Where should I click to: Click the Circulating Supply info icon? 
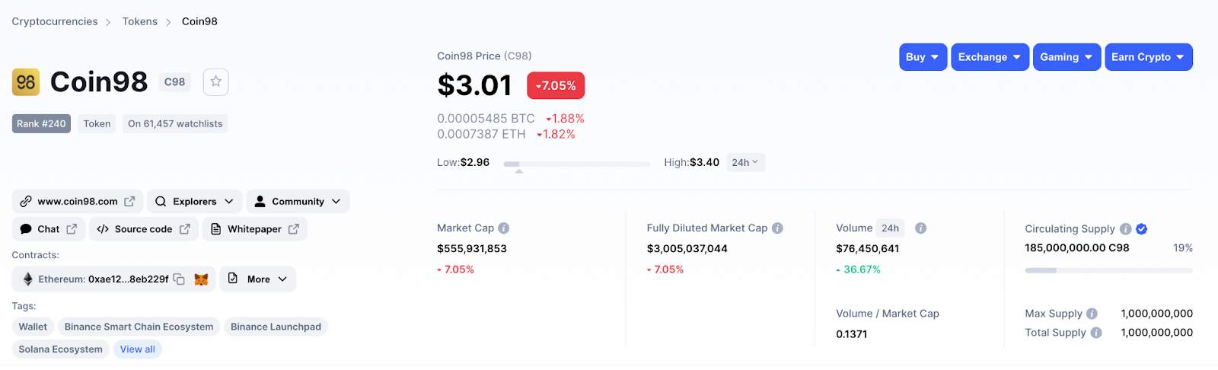coord(1126,229)
